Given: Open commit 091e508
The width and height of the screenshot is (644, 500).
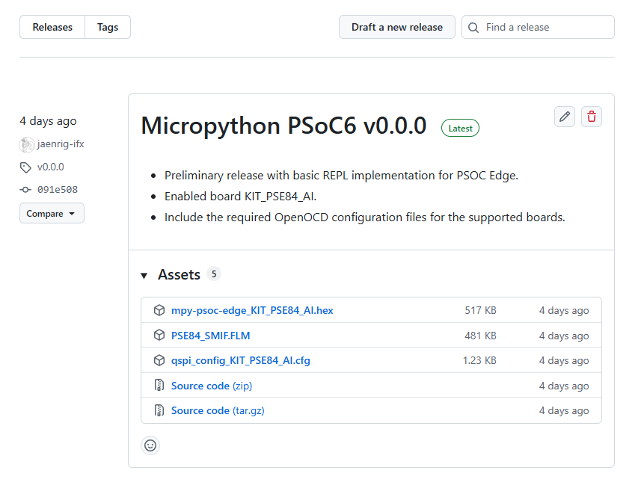Looking at the screenshot, I should pyautogui.click(x=58, y=190).
